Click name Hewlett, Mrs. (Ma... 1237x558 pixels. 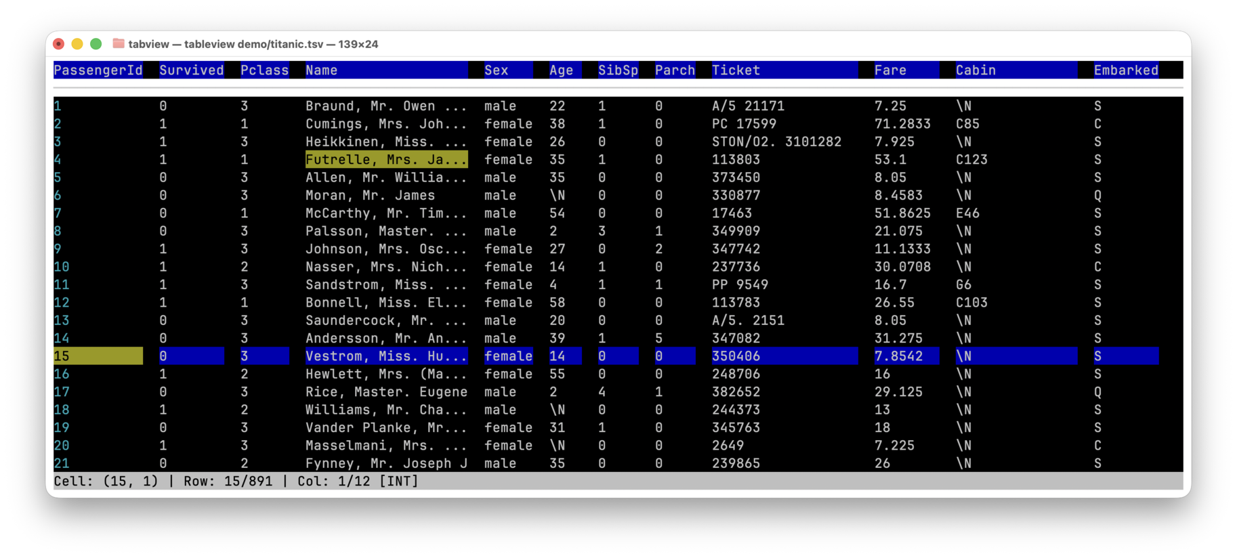386,374
